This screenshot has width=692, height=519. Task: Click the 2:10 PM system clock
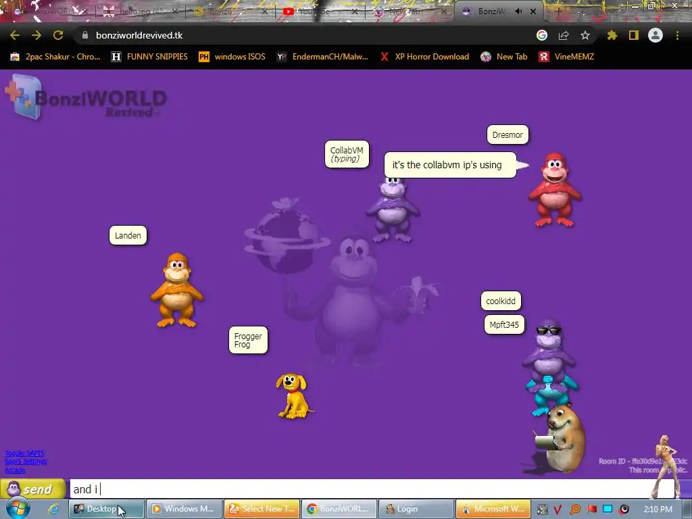658,510
